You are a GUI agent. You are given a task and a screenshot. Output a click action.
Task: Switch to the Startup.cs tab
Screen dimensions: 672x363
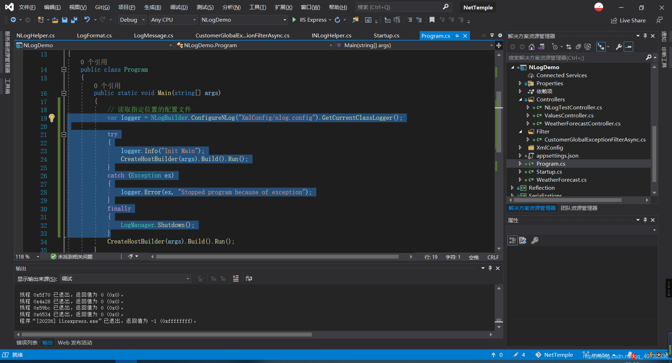(x=386, y=35)
